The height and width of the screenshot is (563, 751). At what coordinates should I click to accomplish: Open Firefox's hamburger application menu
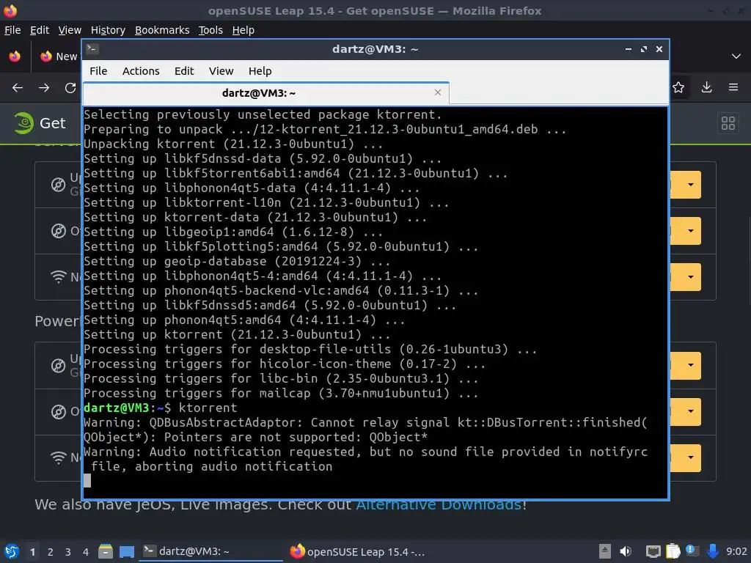(733, 87)
